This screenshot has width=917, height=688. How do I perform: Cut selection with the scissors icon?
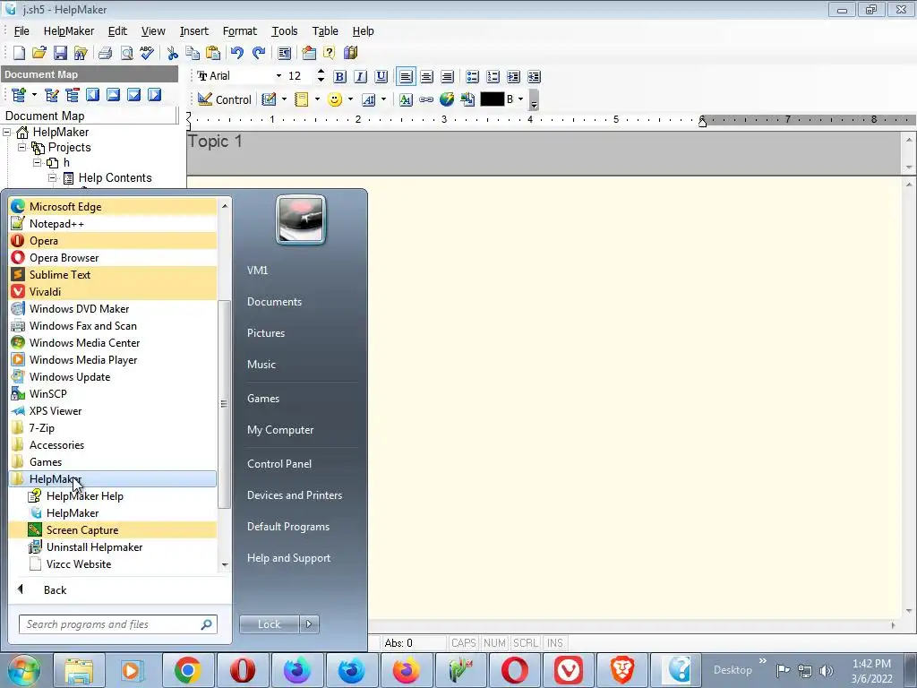[x=173, y=53]
